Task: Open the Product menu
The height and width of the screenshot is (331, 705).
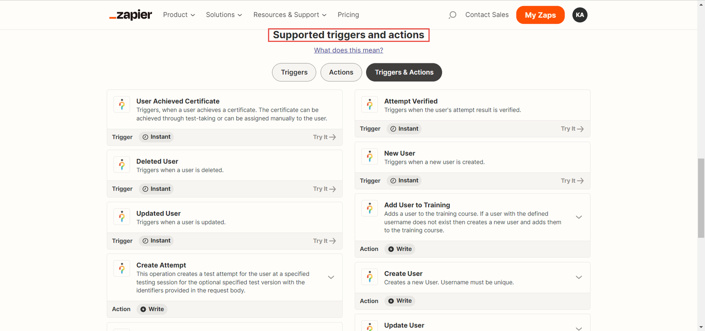Action: coord(178,15)
